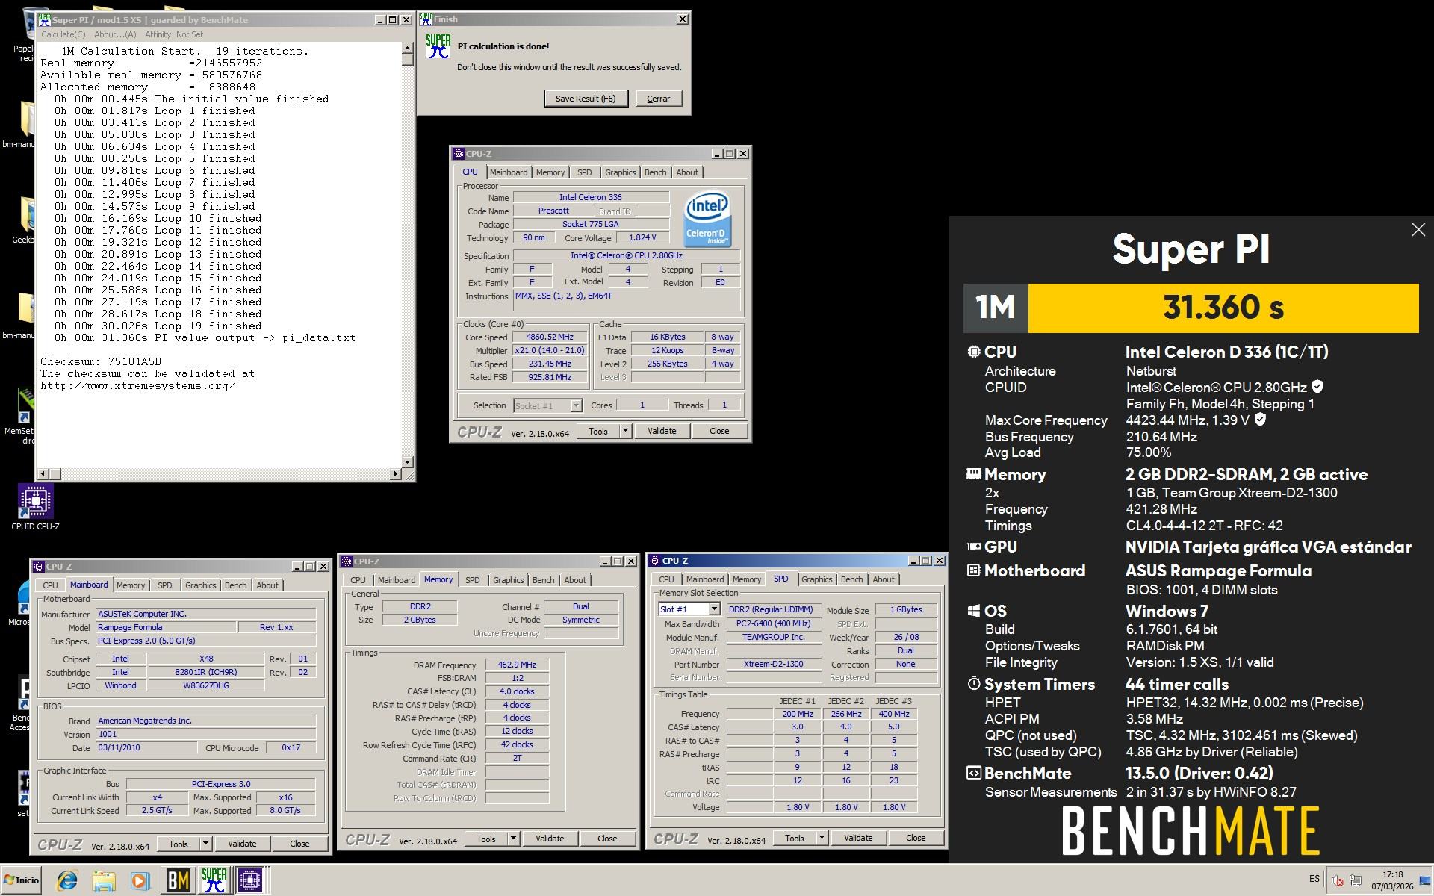This screenshot has width=1434, height=896.
Task: Open the CPU-Z taskbar icon
Action: point(250,880)
